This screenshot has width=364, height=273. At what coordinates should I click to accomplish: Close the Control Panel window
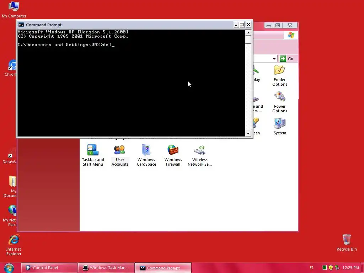pyautogui.click(x=290, y=25)
